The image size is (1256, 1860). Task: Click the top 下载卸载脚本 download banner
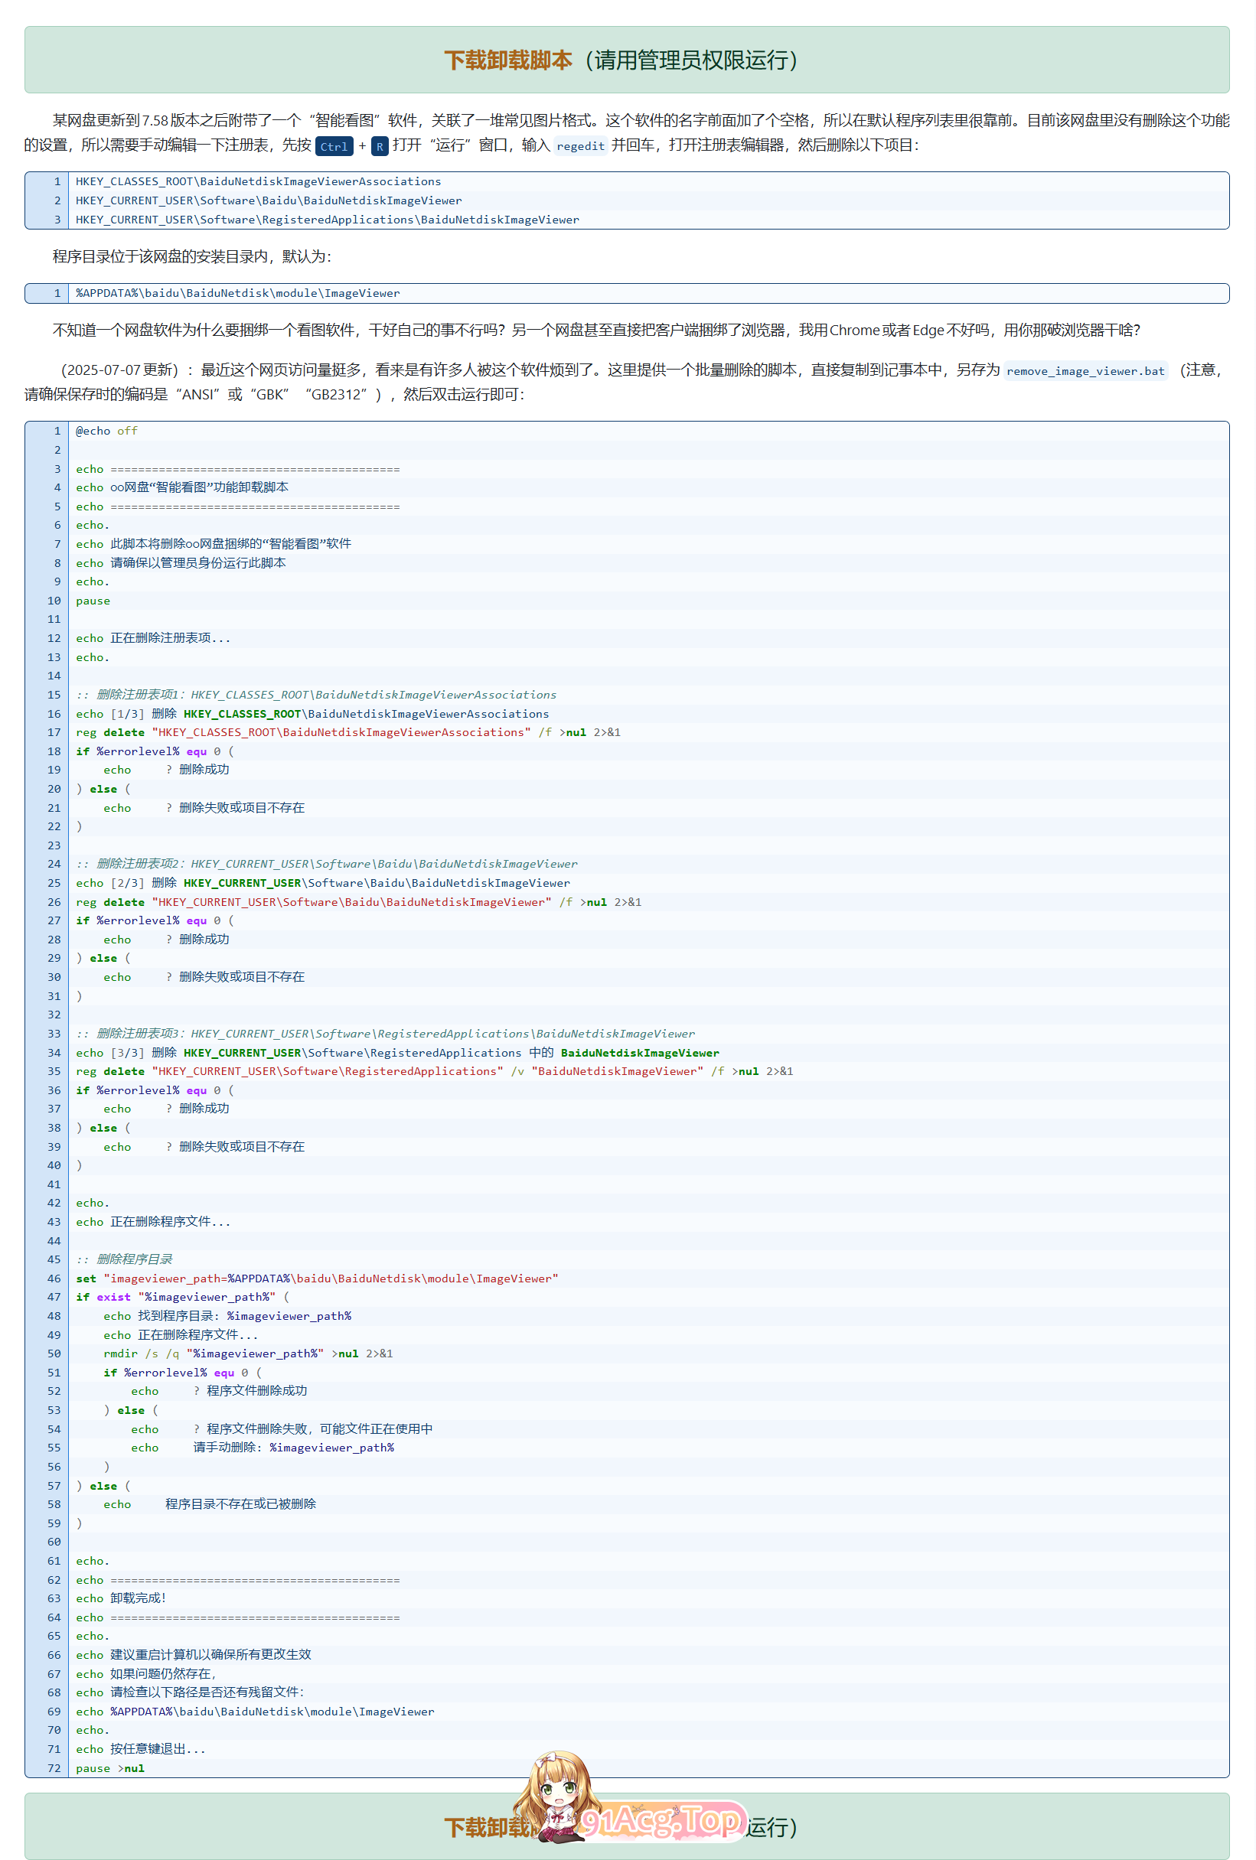point(626,60)
